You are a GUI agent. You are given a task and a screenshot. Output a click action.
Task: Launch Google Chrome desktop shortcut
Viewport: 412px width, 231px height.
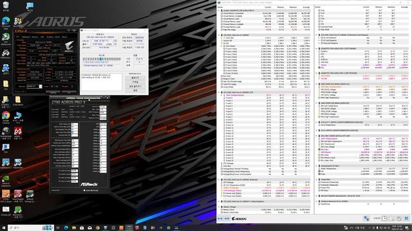[6, 117]
